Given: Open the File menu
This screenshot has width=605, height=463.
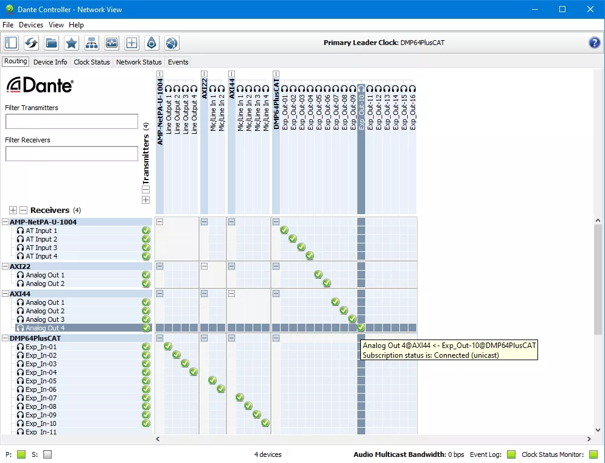Looking at the screenshot, I should [x=8, y=25].
